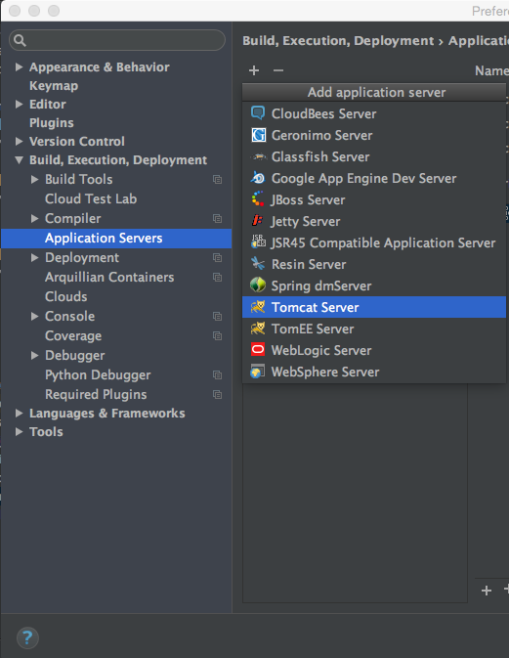The image size is (509, 658).
Task: Pick the Glassfish Server icon
Action: [x=258, y=156]
